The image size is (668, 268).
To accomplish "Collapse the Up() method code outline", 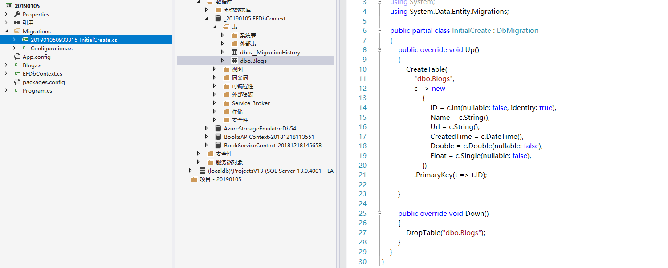I will click(x=379, y=50).
